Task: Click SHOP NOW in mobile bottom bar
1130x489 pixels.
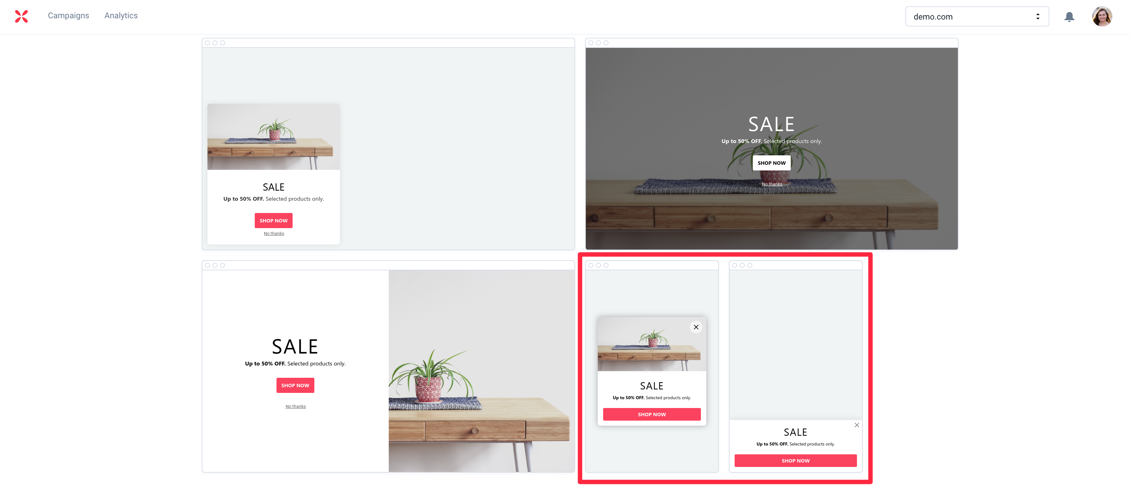Action: [x=795, y=461]
